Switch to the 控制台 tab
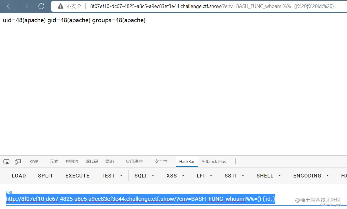 (x=72, y=161)
